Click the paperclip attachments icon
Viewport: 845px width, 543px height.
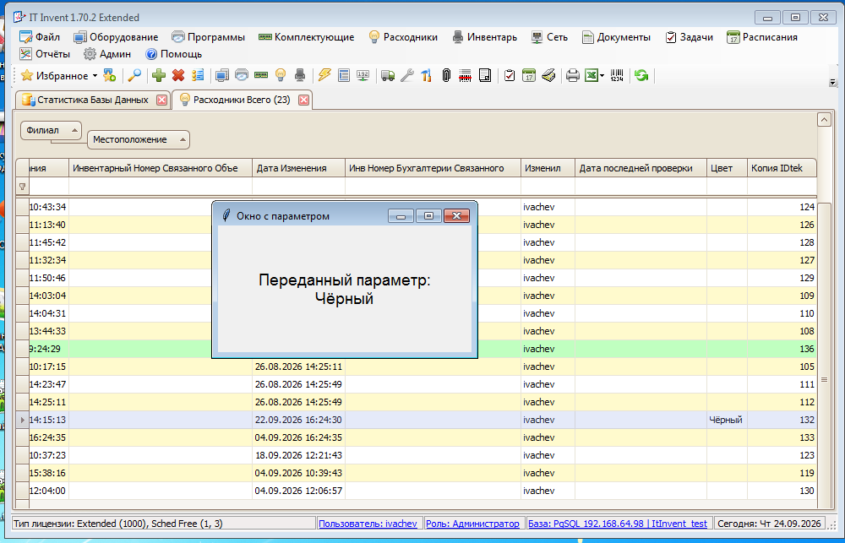point(446,75)
